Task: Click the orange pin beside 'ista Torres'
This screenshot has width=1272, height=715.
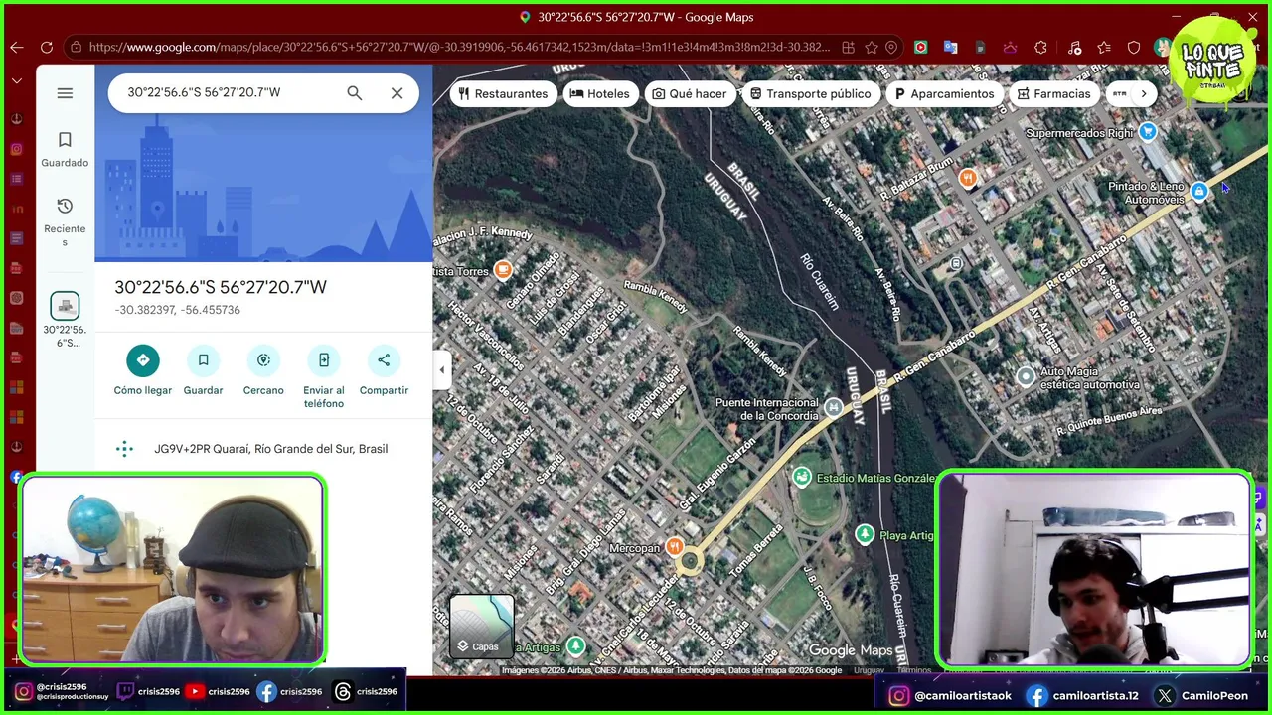Action: pos(503,269)
